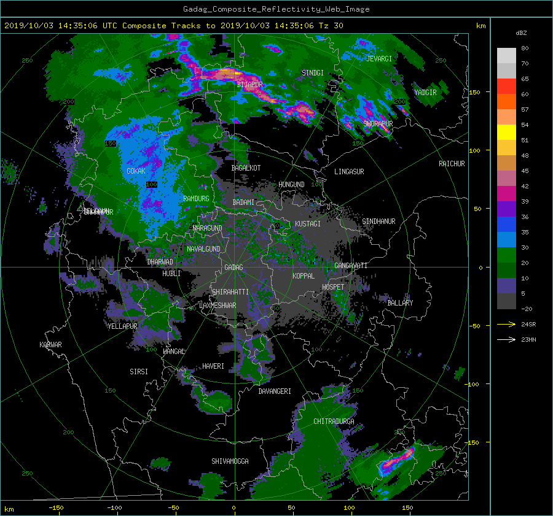Click the YADGIR city label

(x=425, y=93)
